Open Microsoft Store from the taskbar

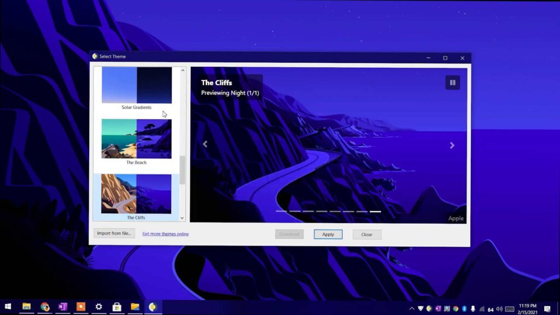point(117,307)
